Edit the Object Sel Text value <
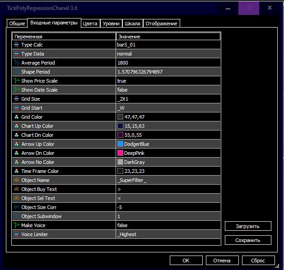Viewport: 284px width, 270px height. 168,198
